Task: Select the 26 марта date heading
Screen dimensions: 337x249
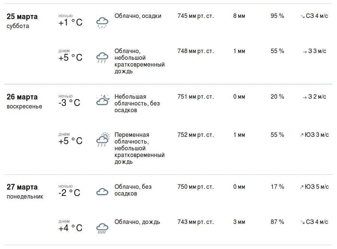Action: pyautogui.click(x=22, y=97)
